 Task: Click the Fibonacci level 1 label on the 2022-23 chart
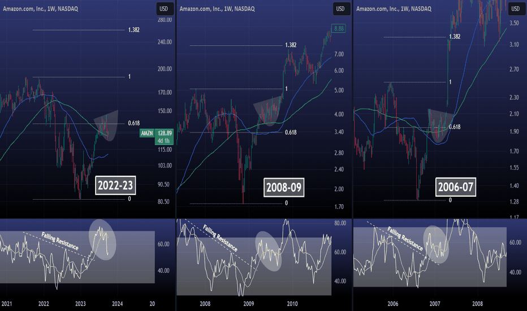129,77
